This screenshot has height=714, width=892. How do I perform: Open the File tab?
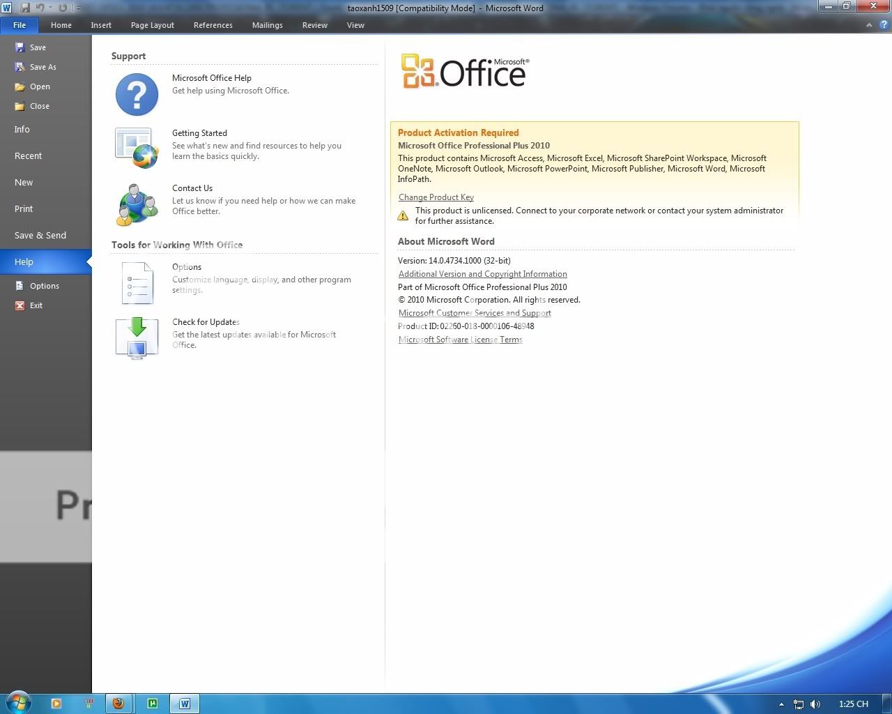(20, 25)
